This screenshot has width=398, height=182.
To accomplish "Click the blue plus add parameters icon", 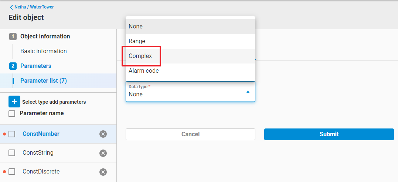I will point(14,102).
